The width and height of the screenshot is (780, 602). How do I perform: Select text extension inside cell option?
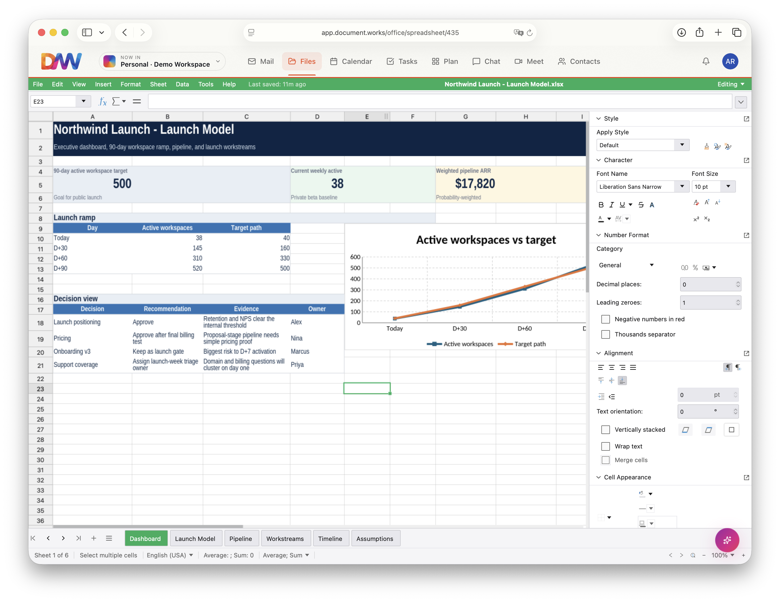pyautogui.click(x=731, y=429)
